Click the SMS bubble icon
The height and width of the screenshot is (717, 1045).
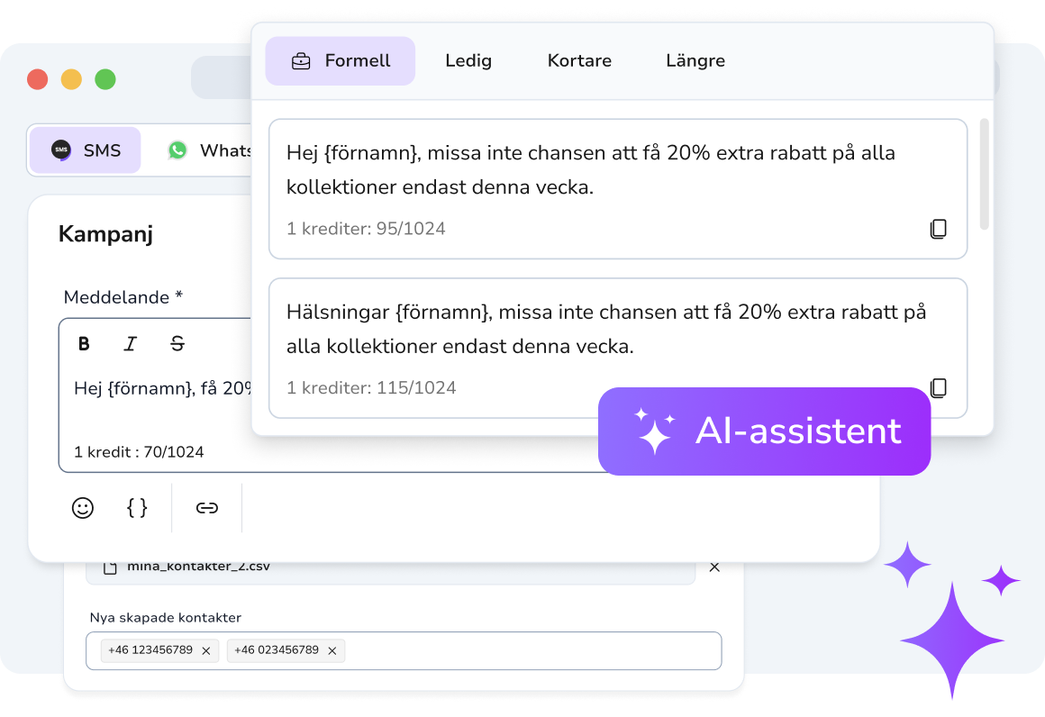coord(61,150)
